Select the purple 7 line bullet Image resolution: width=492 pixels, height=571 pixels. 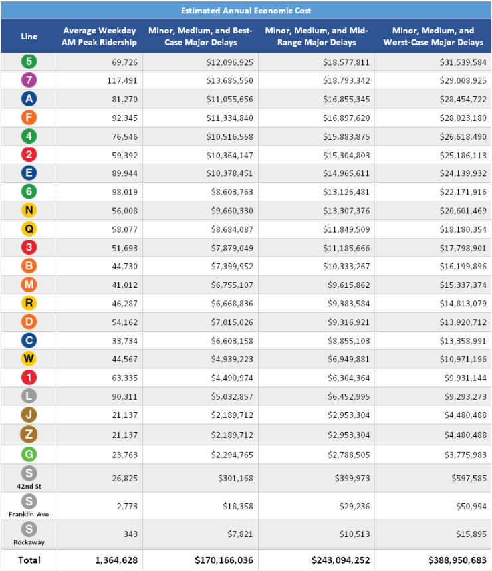[x=29, y=80]
